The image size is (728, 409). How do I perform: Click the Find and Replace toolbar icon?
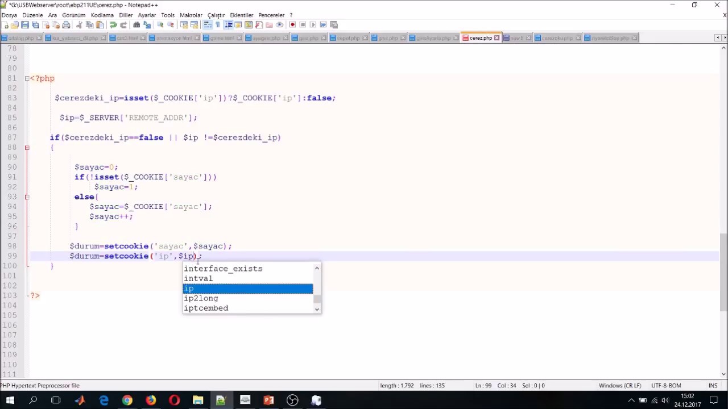click(x=147, y=25)
